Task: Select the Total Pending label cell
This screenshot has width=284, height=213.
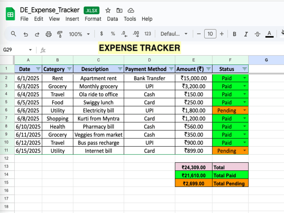Action: (230, 183)
